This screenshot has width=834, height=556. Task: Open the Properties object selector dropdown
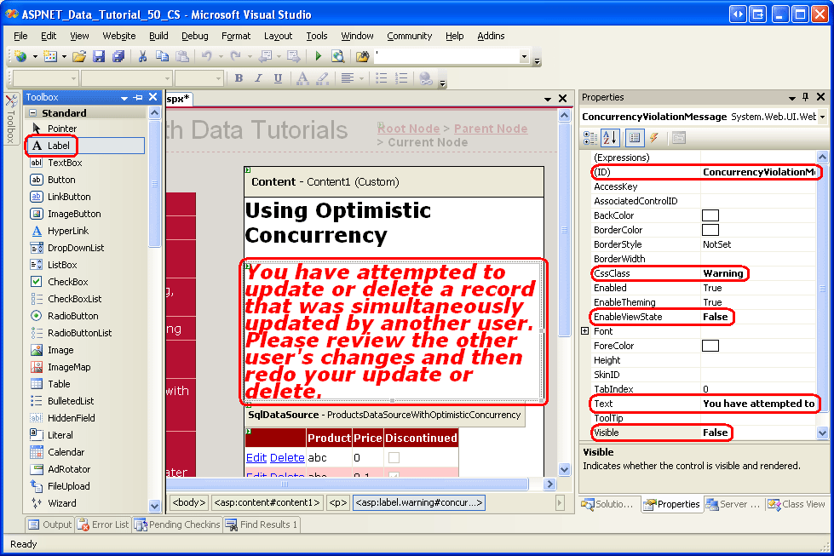(x=821, y=117)
